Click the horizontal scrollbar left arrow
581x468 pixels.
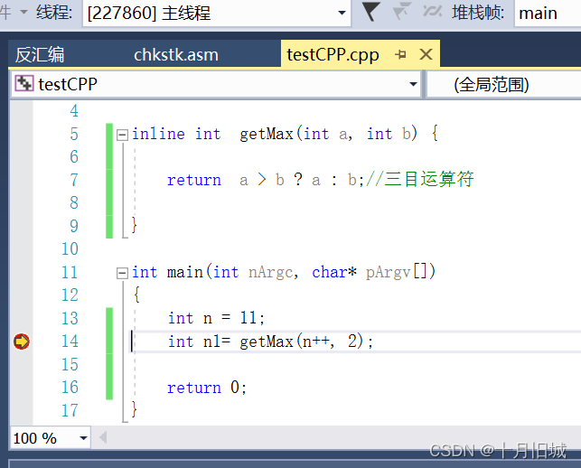103,437
